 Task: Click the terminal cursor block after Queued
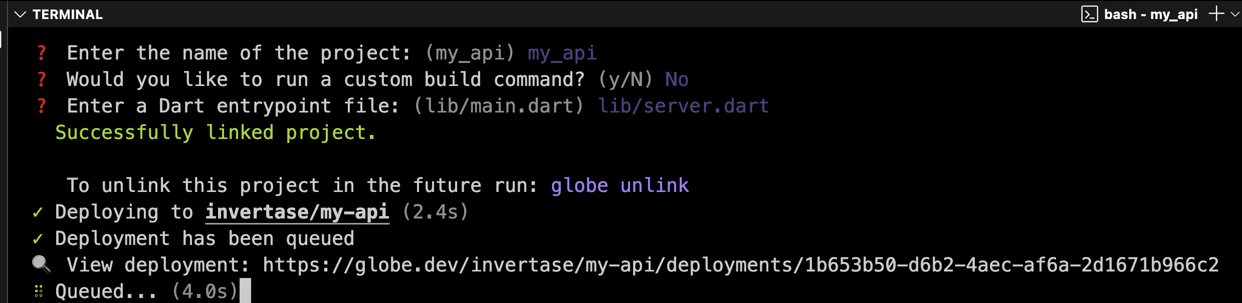[x=245, y=291]
